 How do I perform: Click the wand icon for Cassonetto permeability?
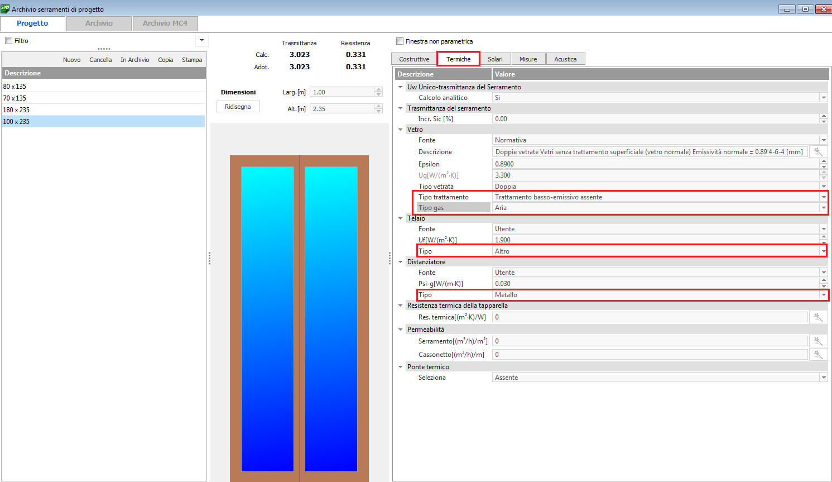[x=818, y=355]
